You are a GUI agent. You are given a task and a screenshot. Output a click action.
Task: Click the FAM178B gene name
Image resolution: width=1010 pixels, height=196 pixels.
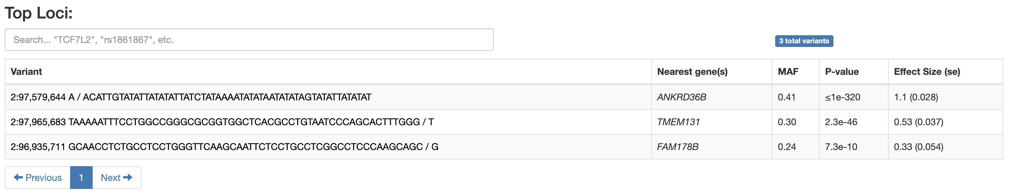[x=677, y=147]
